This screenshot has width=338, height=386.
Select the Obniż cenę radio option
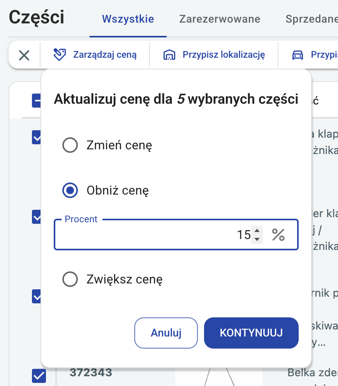tap(70, 190)
